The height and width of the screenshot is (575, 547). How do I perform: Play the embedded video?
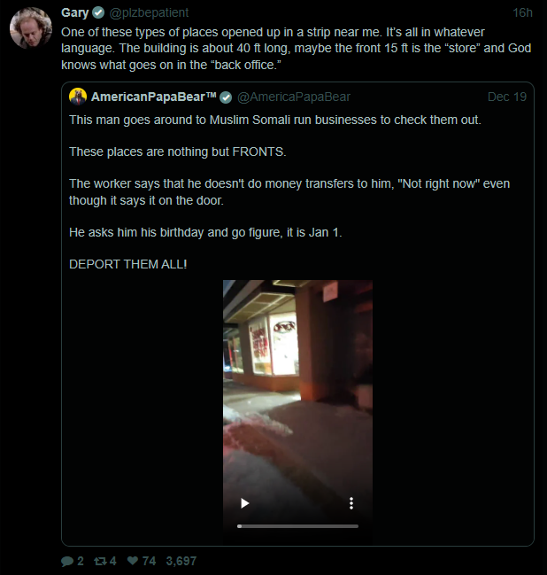click(x=245, y=503)
